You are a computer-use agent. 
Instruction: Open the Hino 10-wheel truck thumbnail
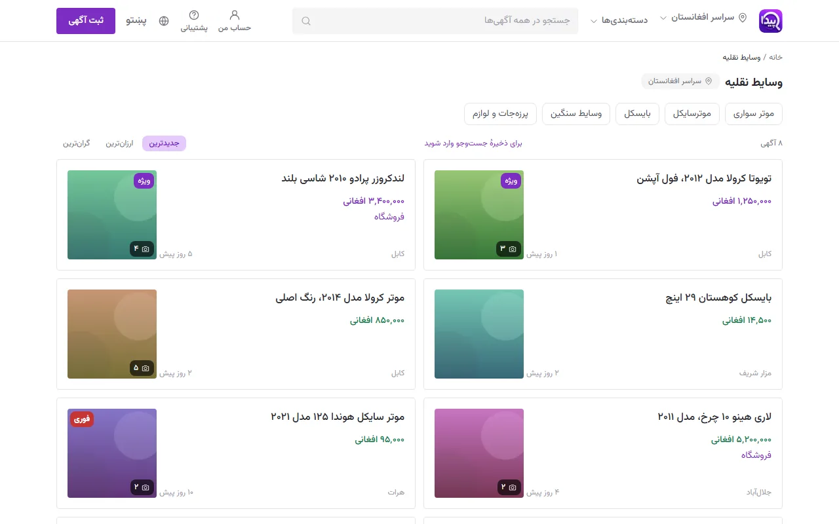pyautogui.click(x=479, y=453)
